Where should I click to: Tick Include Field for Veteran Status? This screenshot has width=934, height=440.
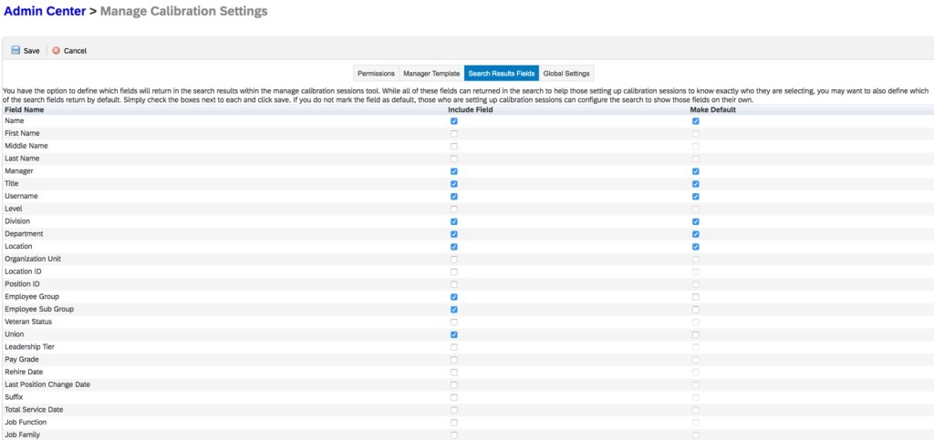coord(453,322)
